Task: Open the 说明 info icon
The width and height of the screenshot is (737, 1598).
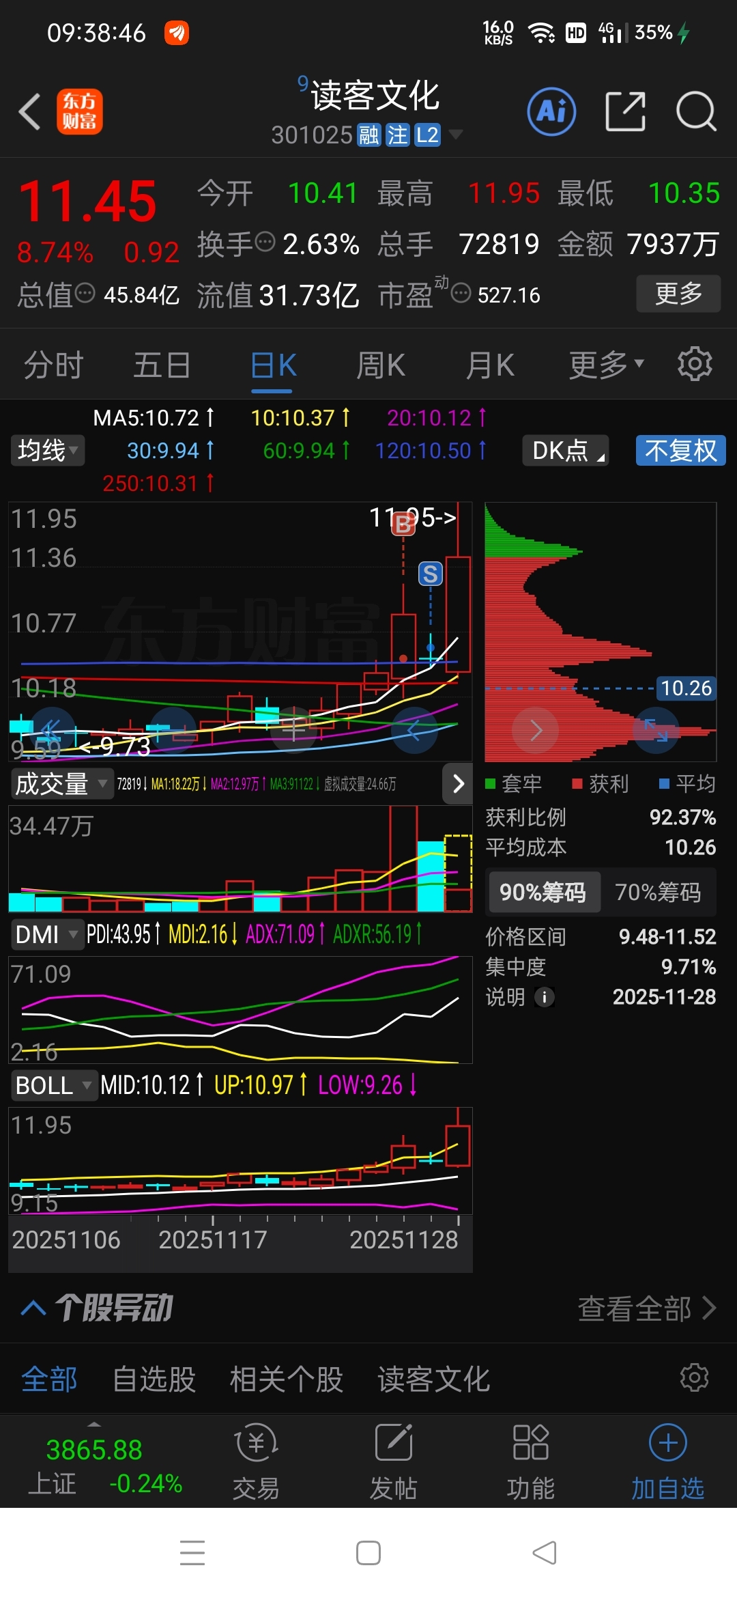Action: (544, 998)
